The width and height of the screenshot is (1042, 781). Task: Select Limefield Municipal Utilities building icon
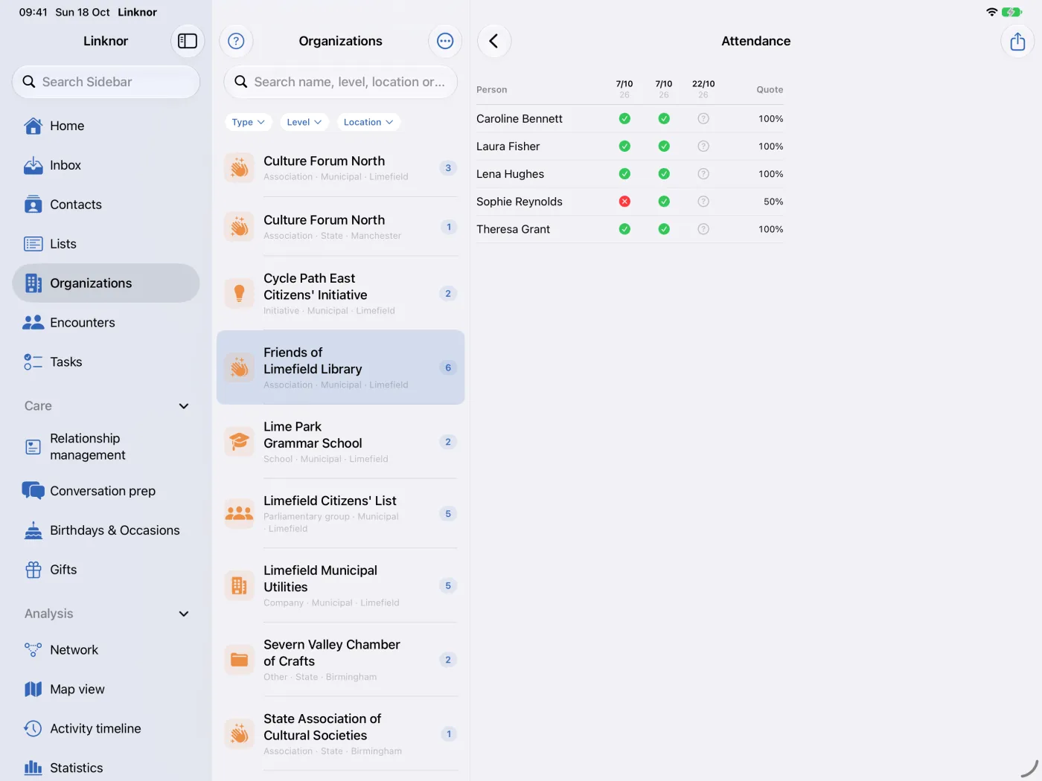[240, 586]
